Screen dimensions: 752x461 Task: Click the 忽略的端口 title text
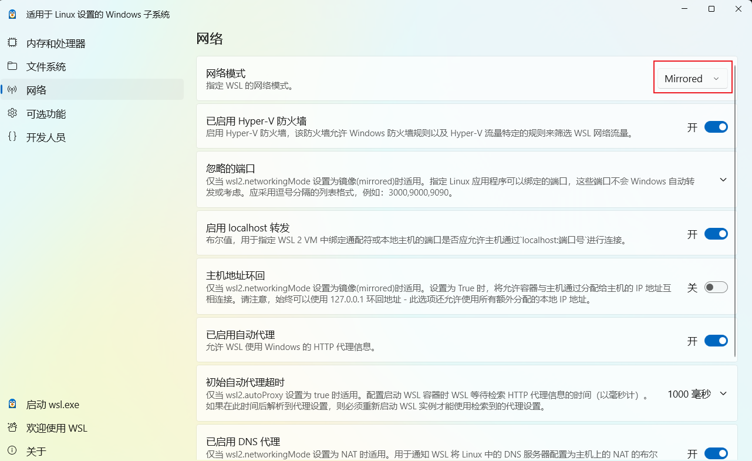point(231,169)
